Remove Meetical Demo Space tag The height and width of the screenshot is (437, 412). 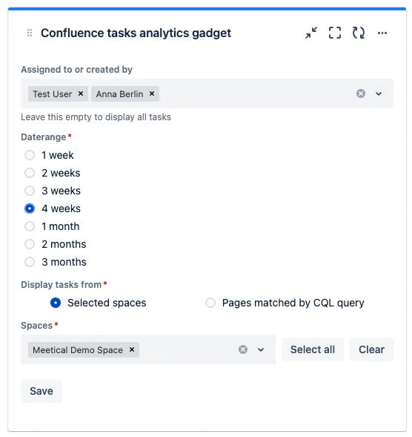(x=132, y=349)
